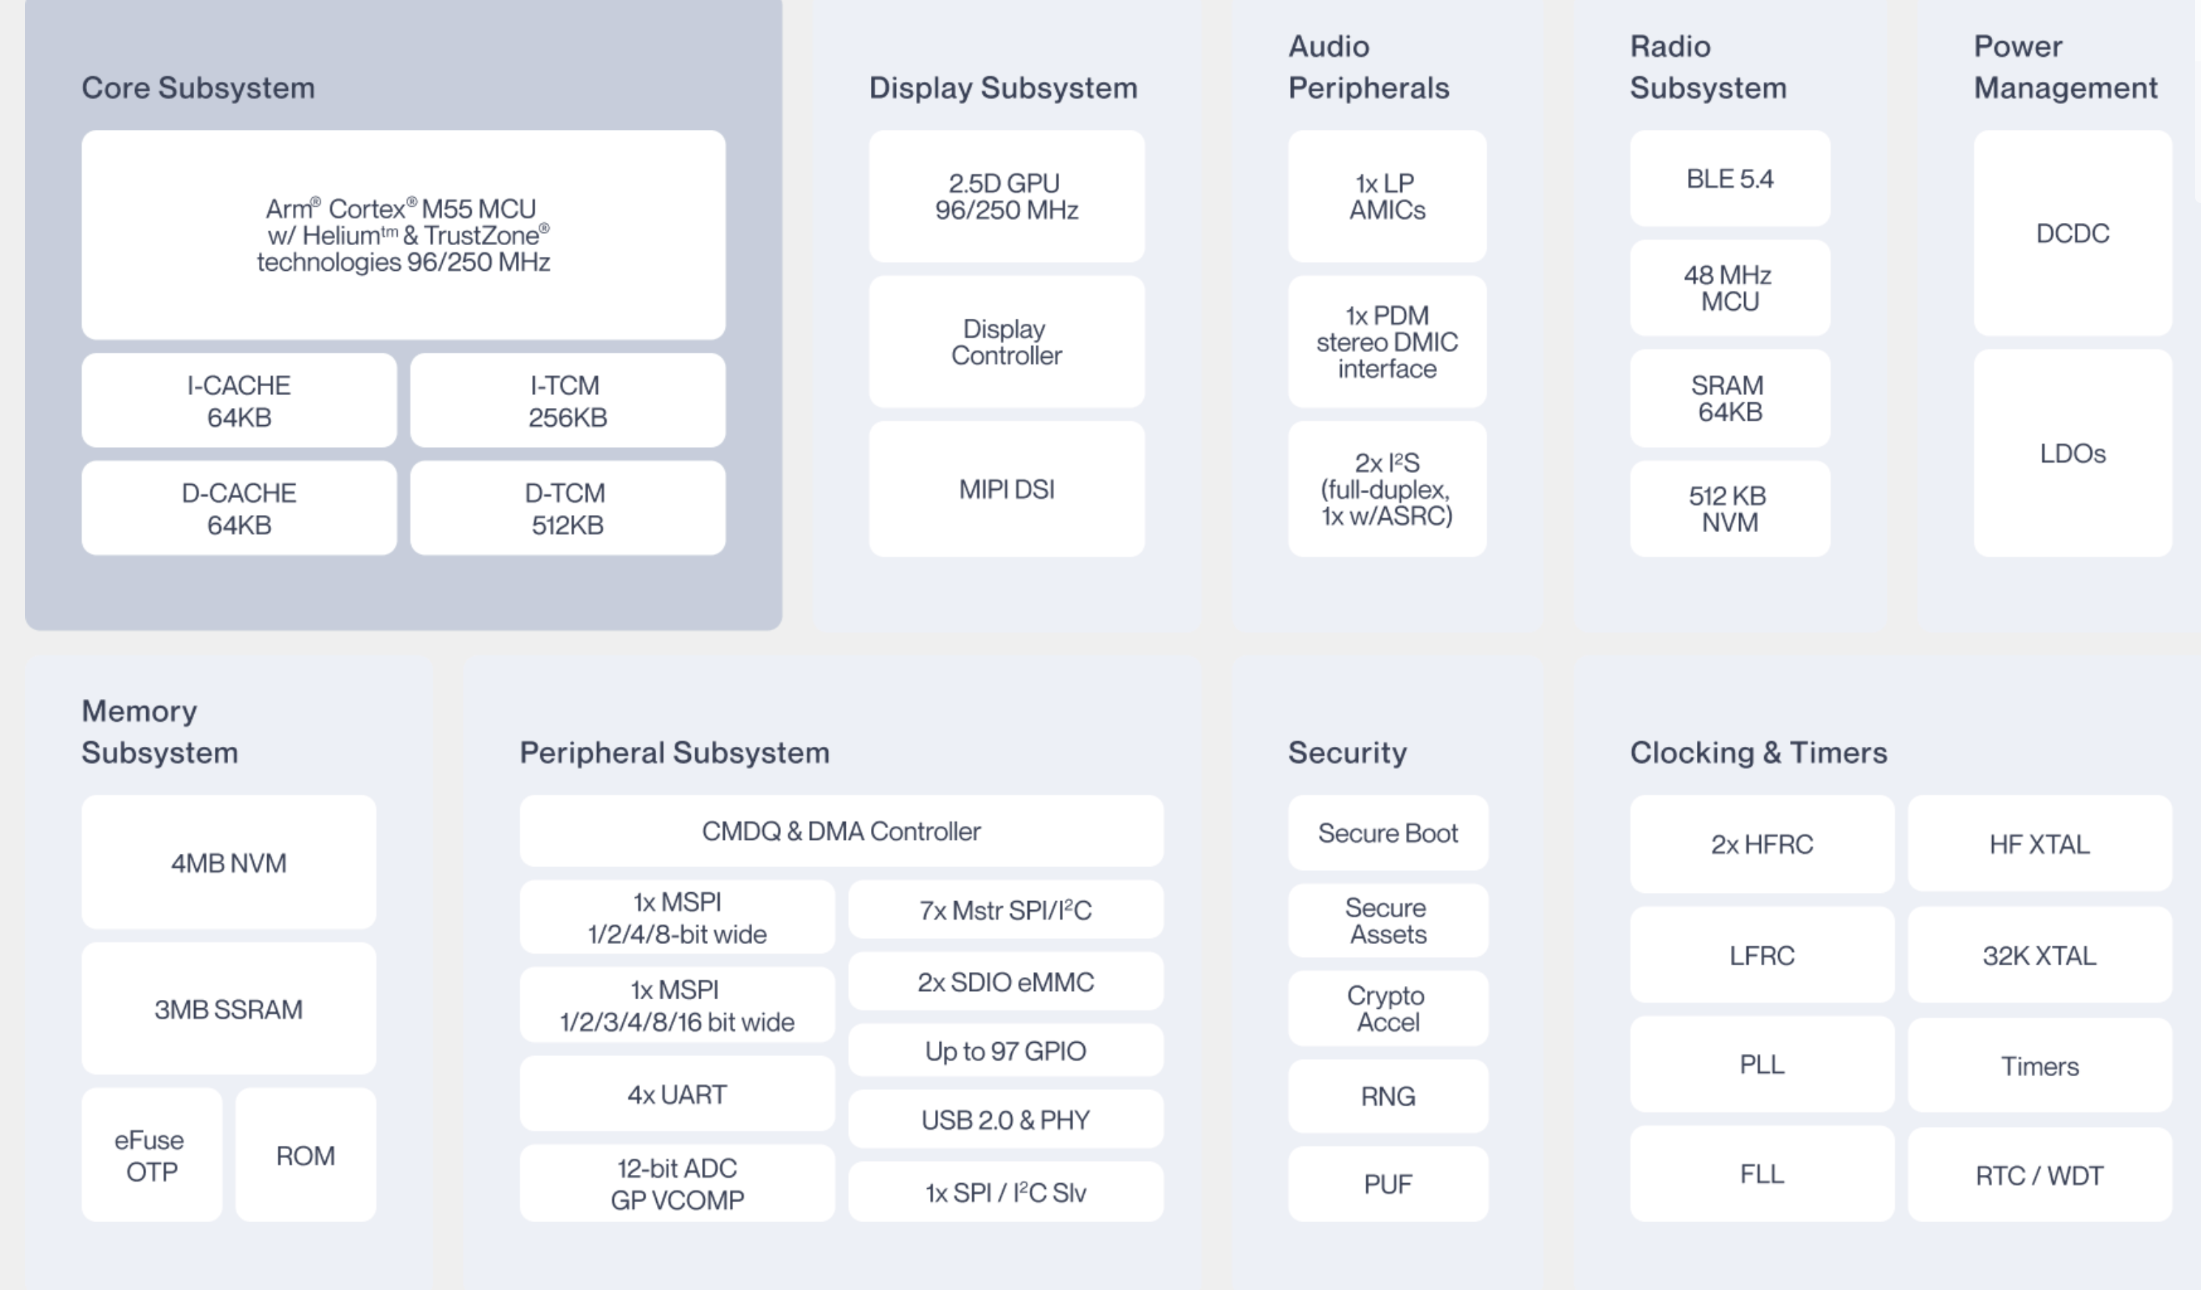Click the D-TCM 512KB block
Viewport: 2201px width, 1290px height.
coord(567,508)
